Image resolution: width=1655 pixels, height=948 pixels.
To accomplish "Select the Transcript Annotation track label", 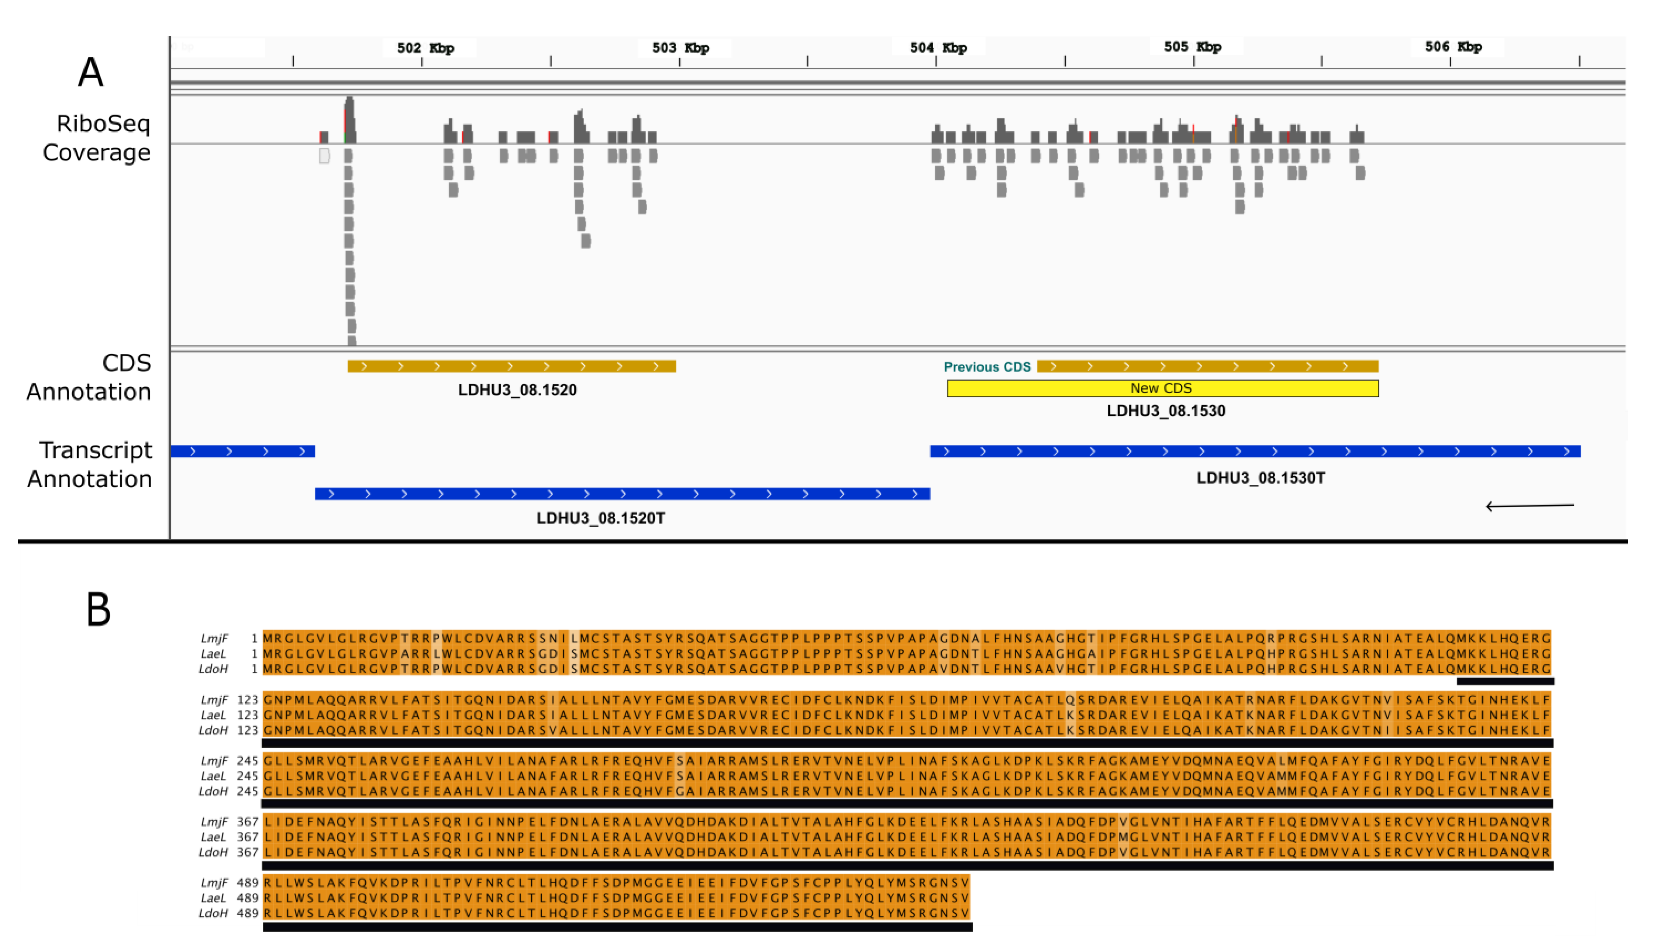I will tap(90, 464).
